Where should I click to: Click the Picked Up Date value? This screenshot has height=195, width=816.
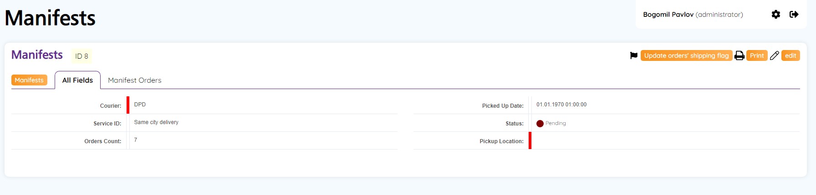tap(561, 105)
